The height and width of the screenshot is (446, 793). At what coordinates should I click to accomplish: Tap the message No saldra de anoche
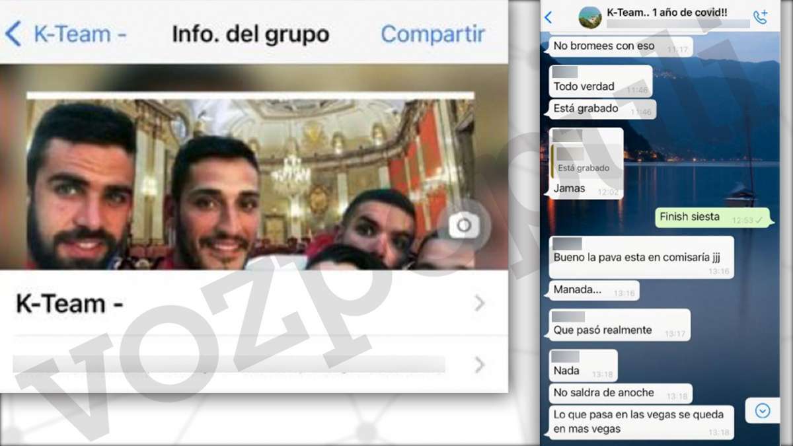point(620,393)
